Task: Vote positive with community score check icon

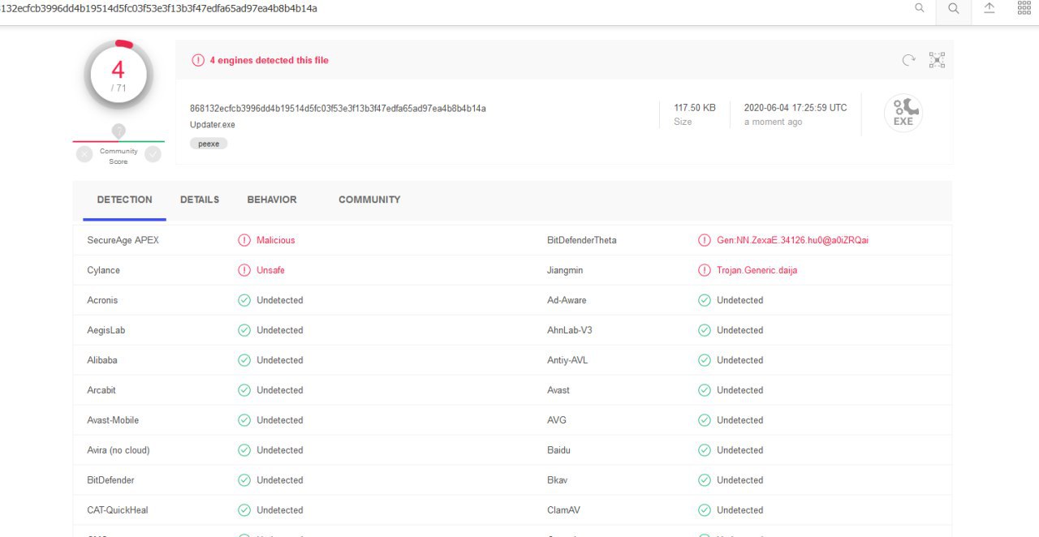Action: [153, 154]
